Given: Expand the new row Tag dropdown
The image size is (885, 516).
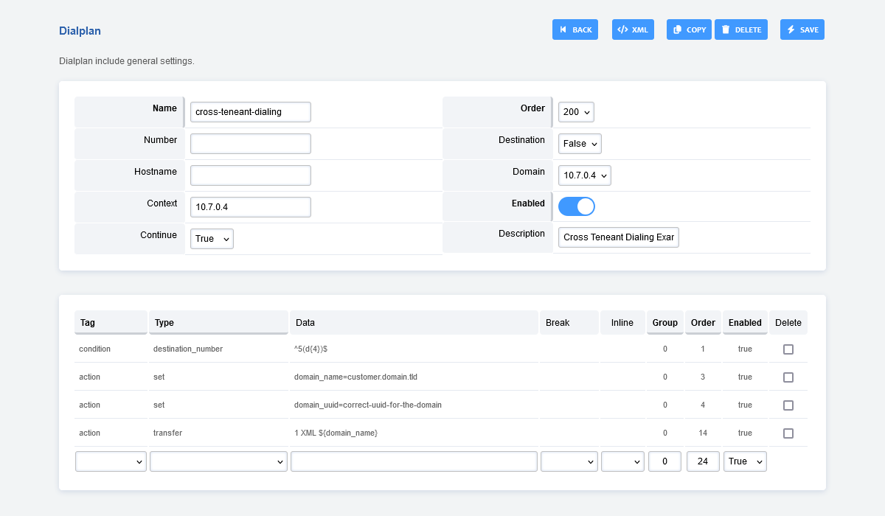Looking at the screenshot, I should [x=111, y=461].
